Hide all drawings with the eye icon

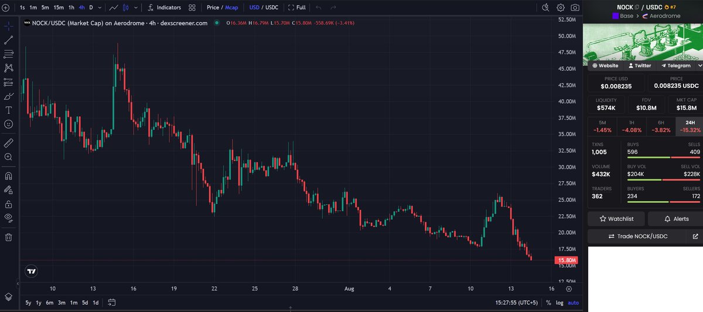pos(9,218)
